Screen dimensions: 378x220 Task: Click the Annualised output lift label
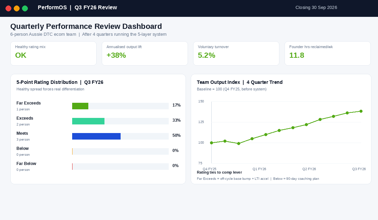(x=124, y=47)
